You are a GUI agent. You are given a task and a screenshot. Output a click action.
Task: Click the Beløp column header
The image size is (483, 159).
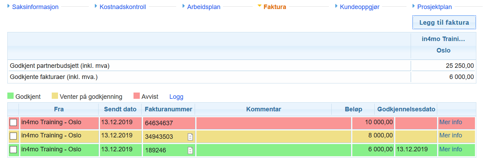353,109
